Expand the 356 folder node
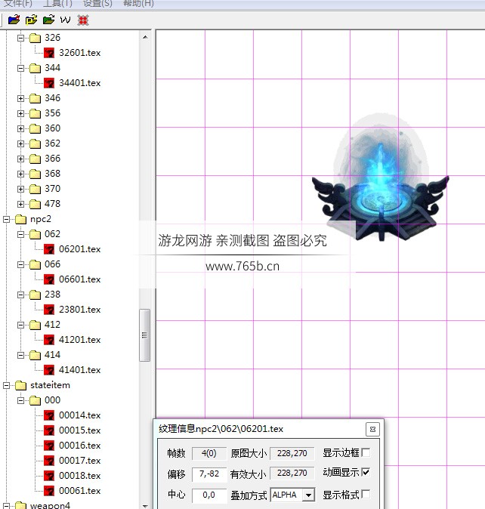485x509 pixels. point(21,113)
